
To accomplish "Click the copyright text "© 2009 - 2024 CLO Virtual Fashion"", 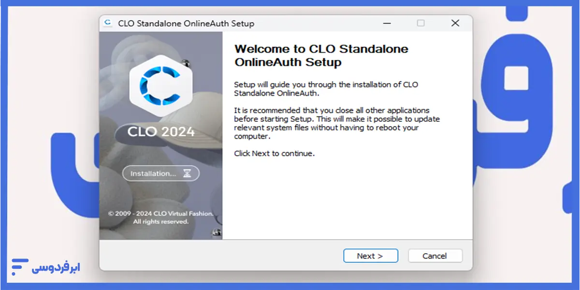I will pos(160,213).
